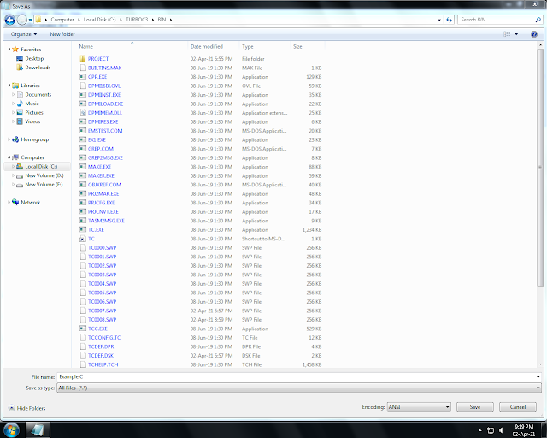Click the search magnifier icon

pos(538,20)
